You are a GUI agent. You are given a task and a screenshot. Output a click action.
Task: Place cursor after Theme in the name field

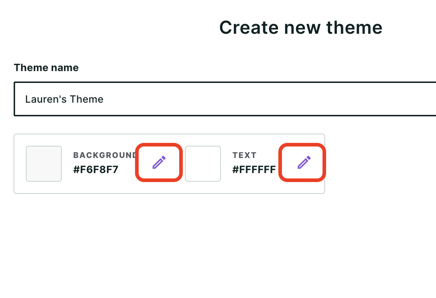tap(104, 99)
